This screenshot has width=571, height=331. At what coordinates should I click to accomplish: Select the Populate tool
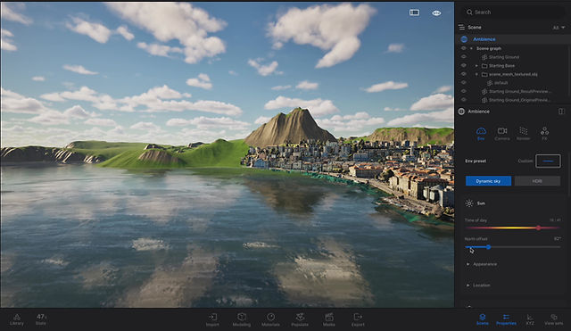[300, 319]
